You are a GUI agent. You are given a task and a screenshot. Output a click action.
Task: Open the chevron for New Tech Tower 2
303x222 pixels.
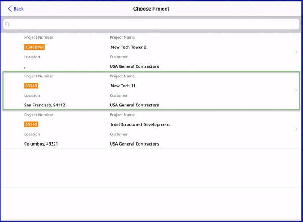click(x=296, y=52)
